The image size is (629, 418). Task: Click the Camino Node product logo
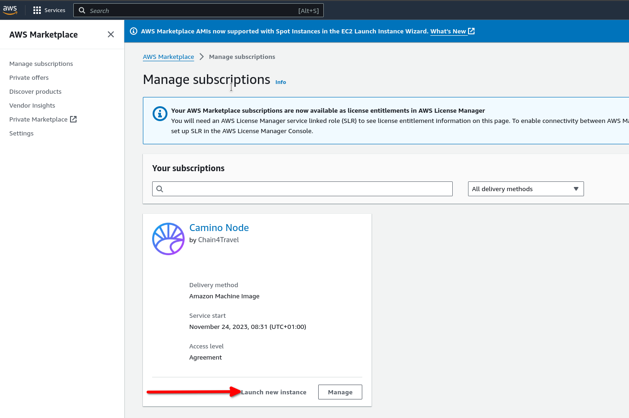(168, 239)
